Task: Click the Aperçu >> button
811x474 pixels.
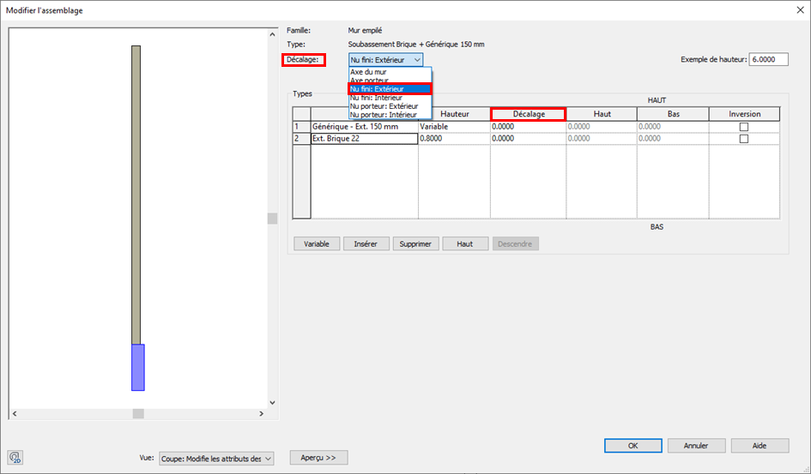Action: (318, 457)
